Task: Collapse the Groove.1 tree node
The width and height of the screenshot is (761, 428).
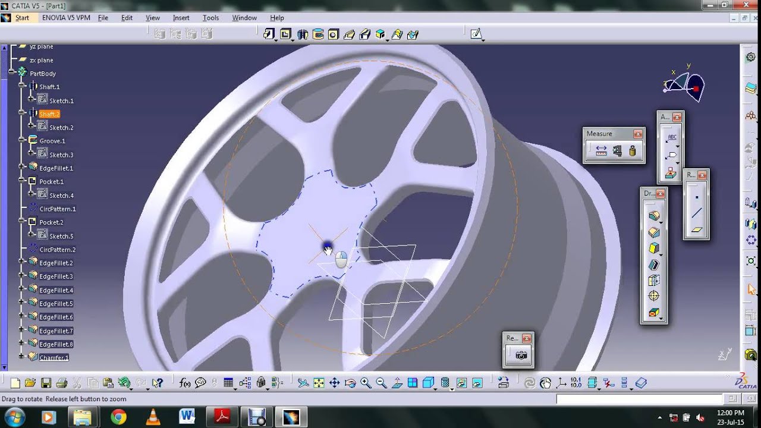Action: click(x=21, y=140)
